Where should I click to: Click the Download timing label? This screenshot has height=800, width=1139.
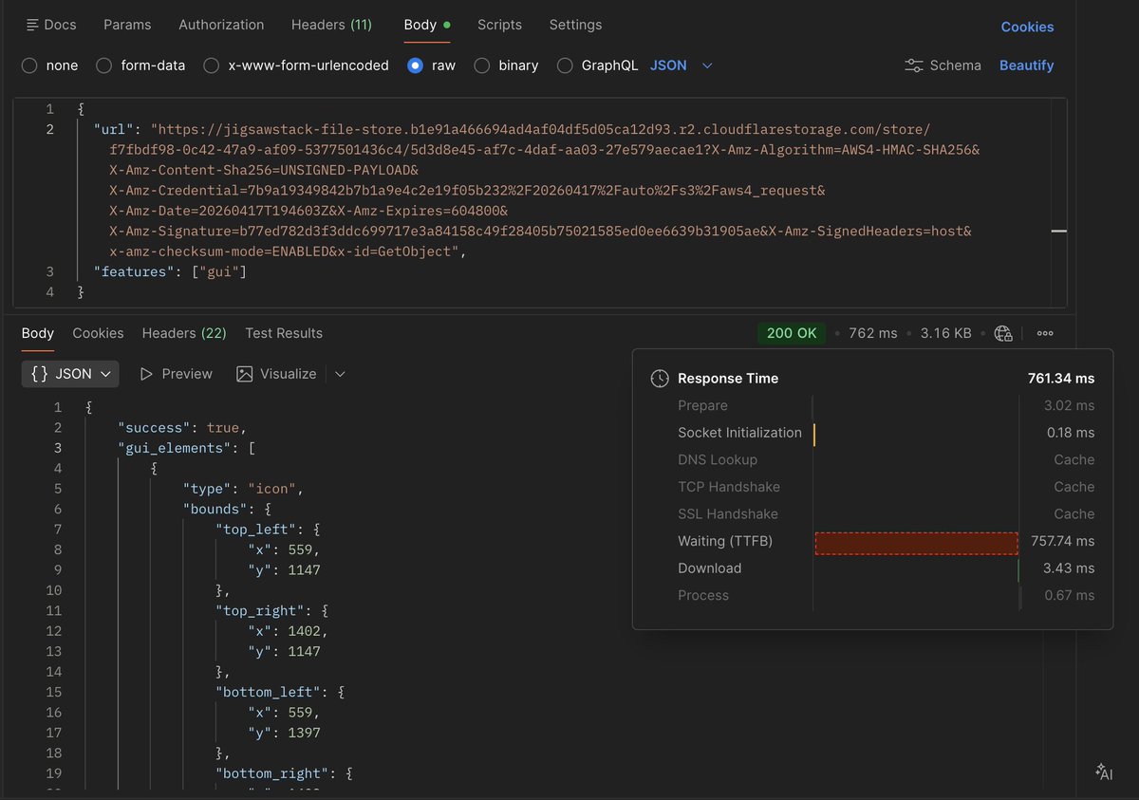[x=709, y=568]
